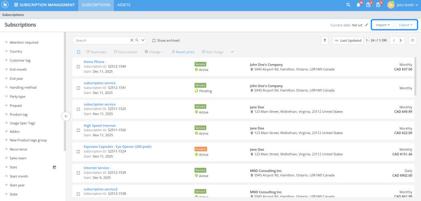
Task: Click in the Search input field
Action: [102, 40]
